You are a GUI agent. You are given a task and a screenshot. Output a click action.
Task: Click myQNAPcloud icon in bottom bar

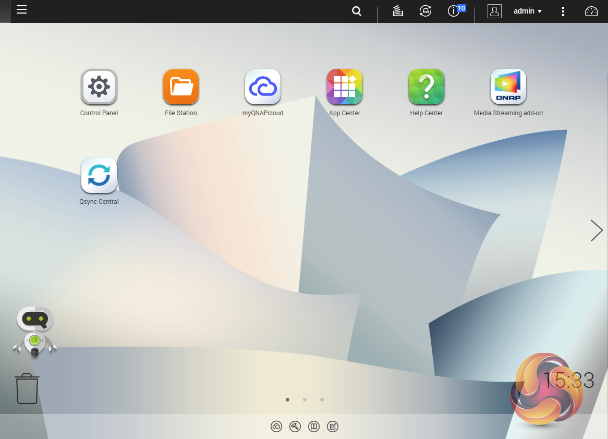[x=276, y=426]
